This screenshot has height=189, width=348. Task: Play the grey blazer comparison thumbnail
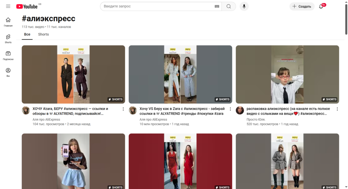(x=287, y=161)
